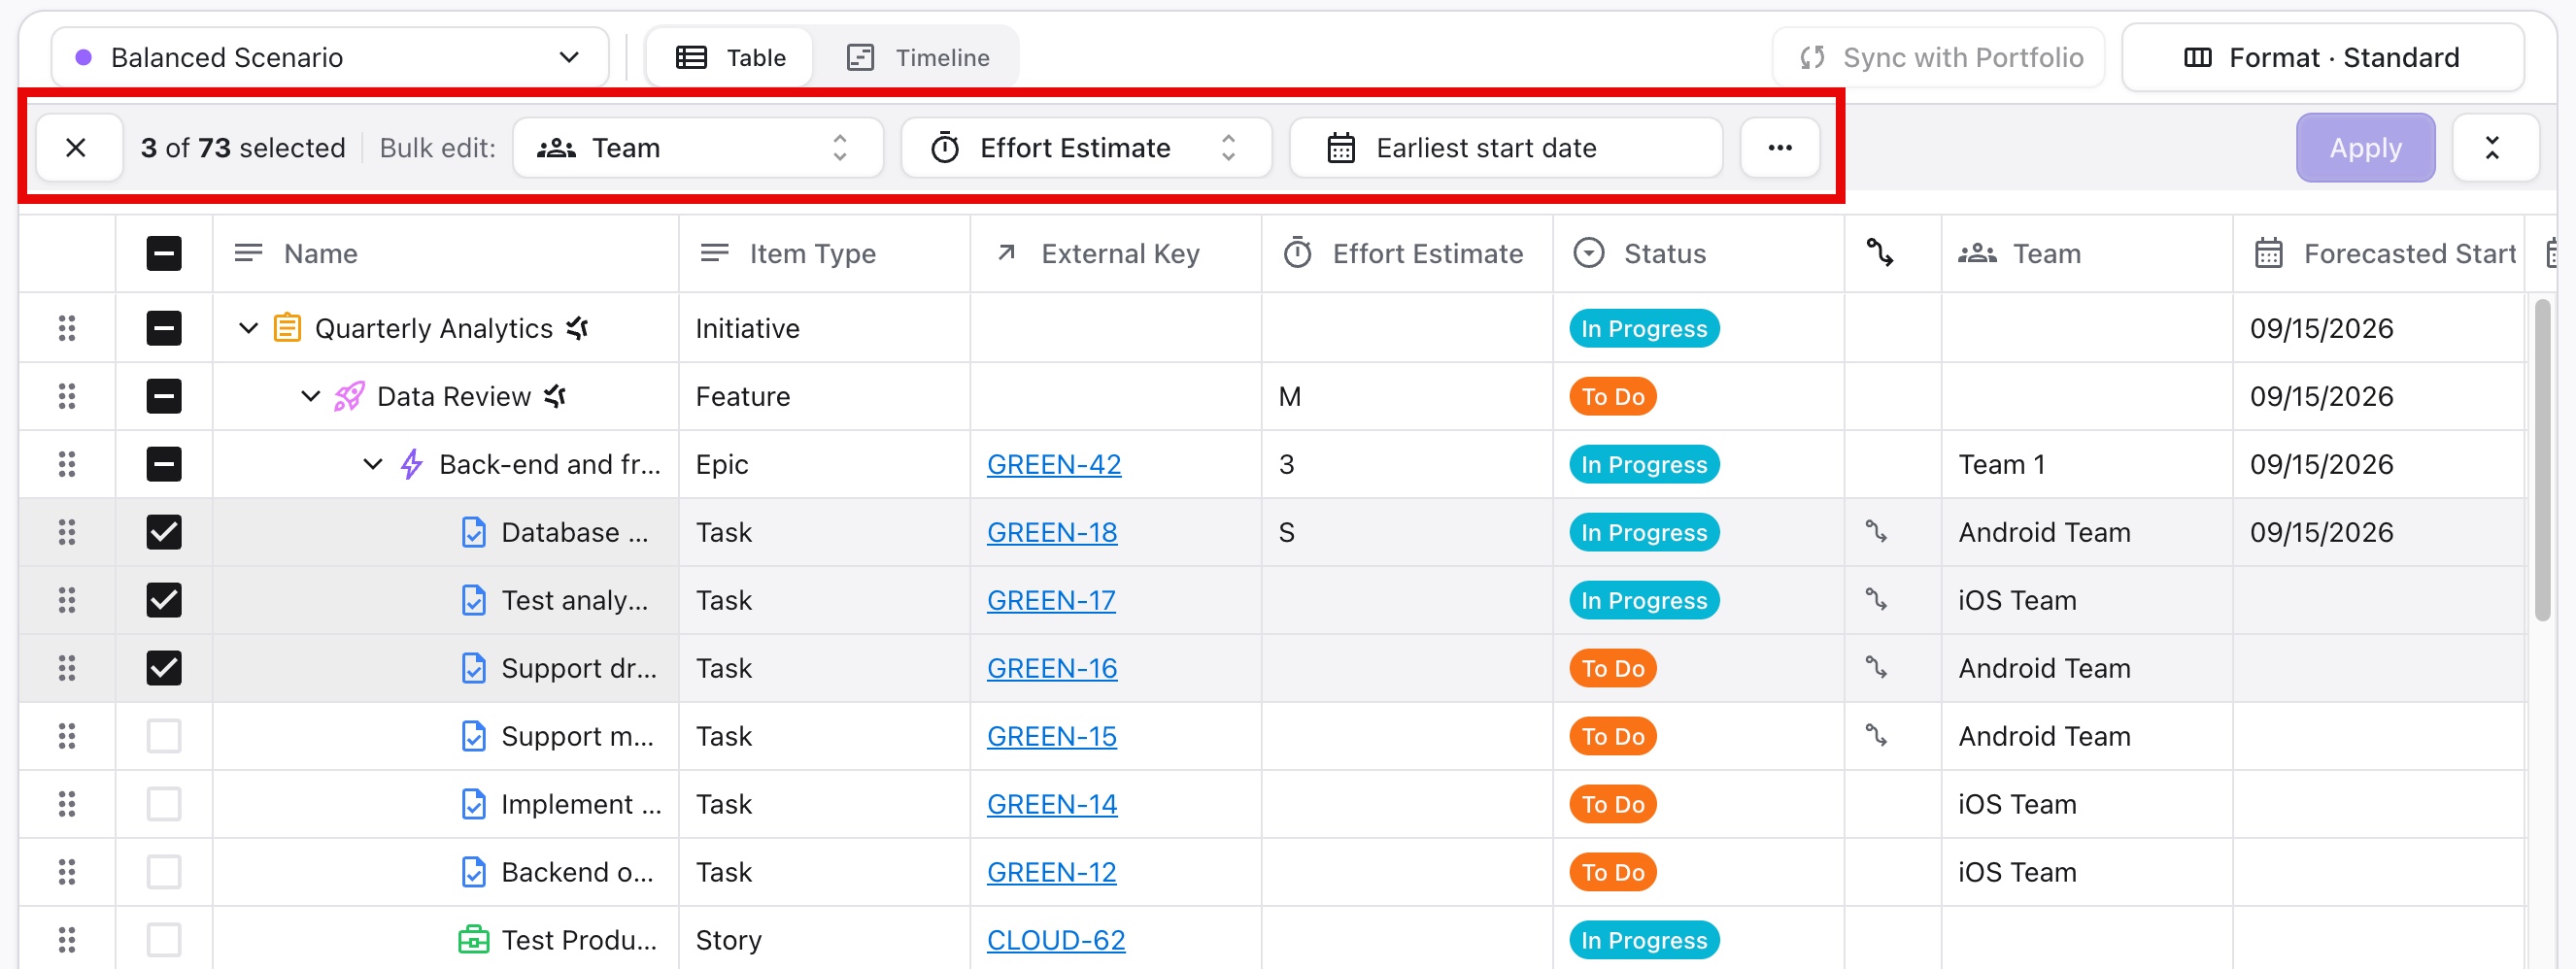Viewport: 2576px width, 969px height.
Task: Toggle the select-all header checkbox
Action: coord(164,254)
